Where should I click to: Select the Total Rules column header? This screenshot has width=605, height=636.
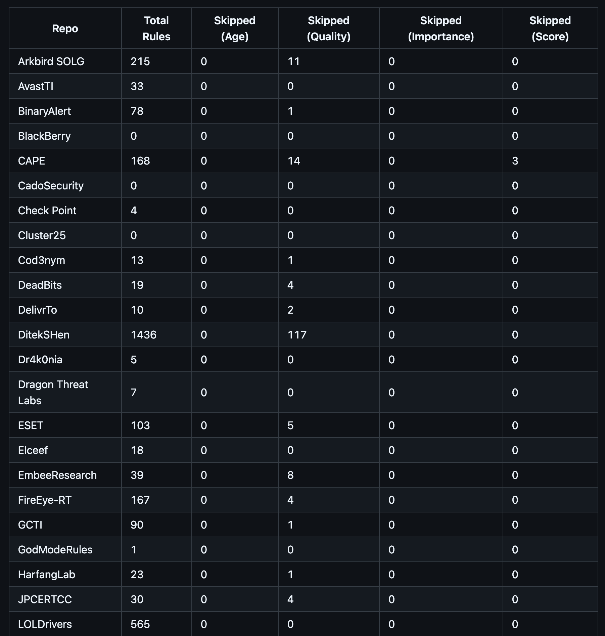[x=156, y=29]
